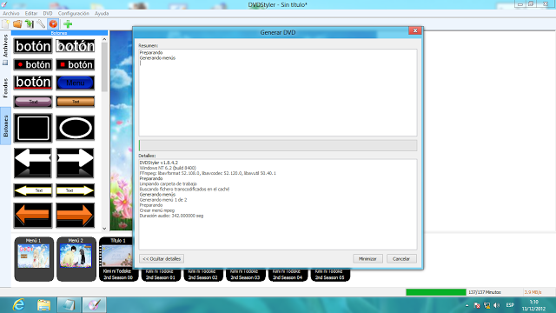Select the rectangle frame button
Viewport: 556px width, 313px height.
click(33, 128)
